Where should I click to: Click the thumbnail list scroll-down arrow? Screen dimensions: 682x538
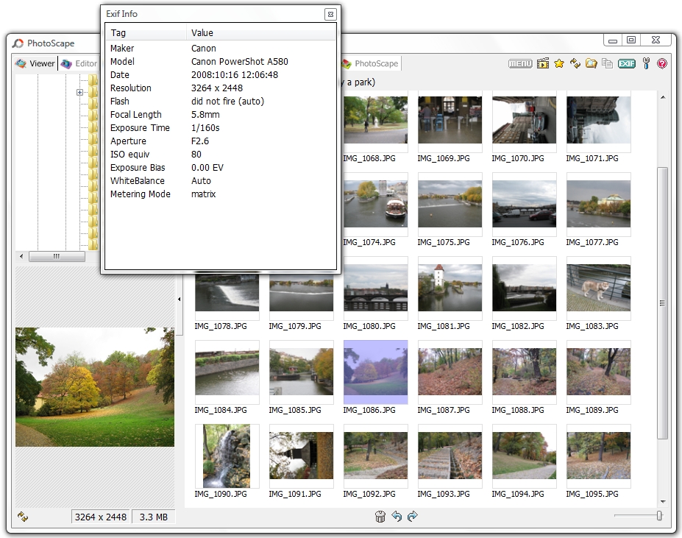[x=663, y=502]
